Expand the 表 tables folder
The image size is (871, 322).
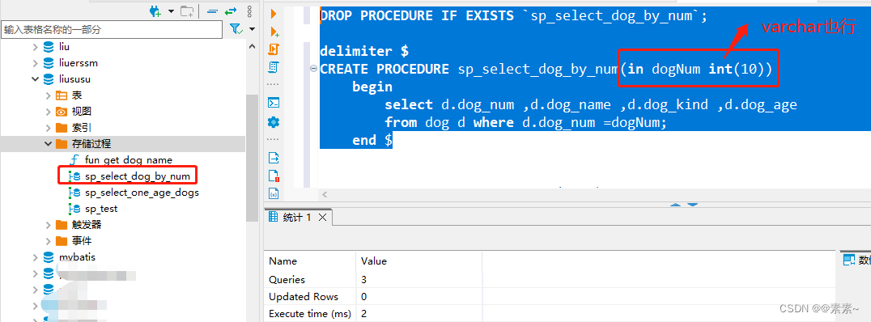[49, 95]
